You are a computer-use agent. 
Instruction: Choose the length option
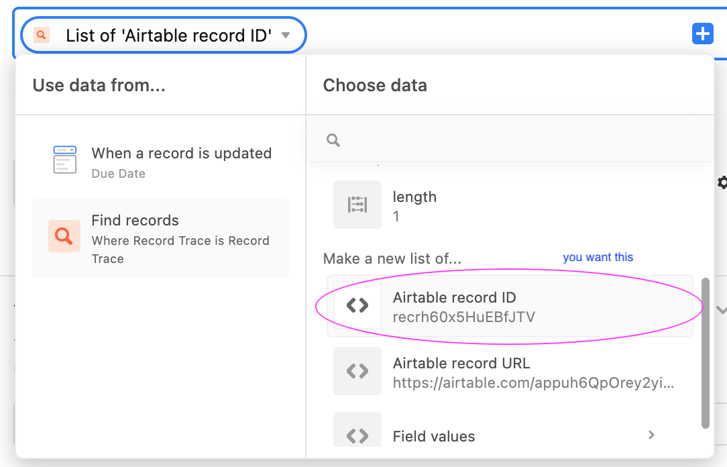[510, 205]
